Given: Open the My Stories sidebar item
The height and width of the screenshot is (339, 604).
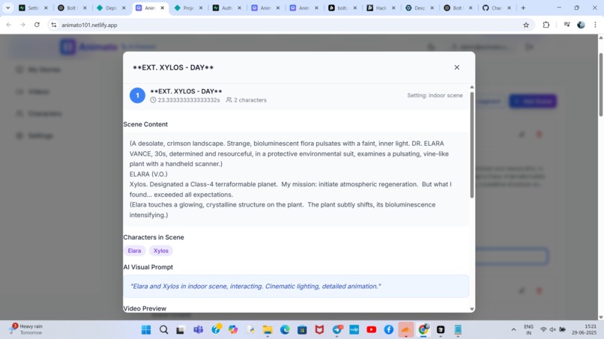Looking at the screenshot, I should point(38,70).
